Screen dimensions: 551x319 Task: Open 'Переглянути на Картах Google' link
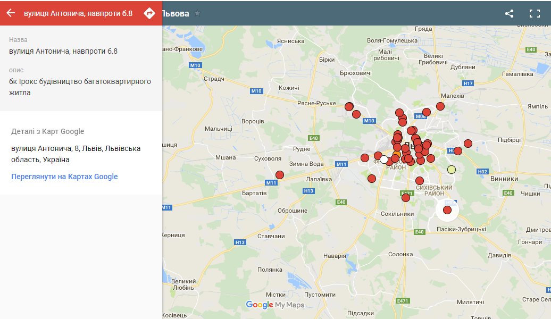coord(64,177)
